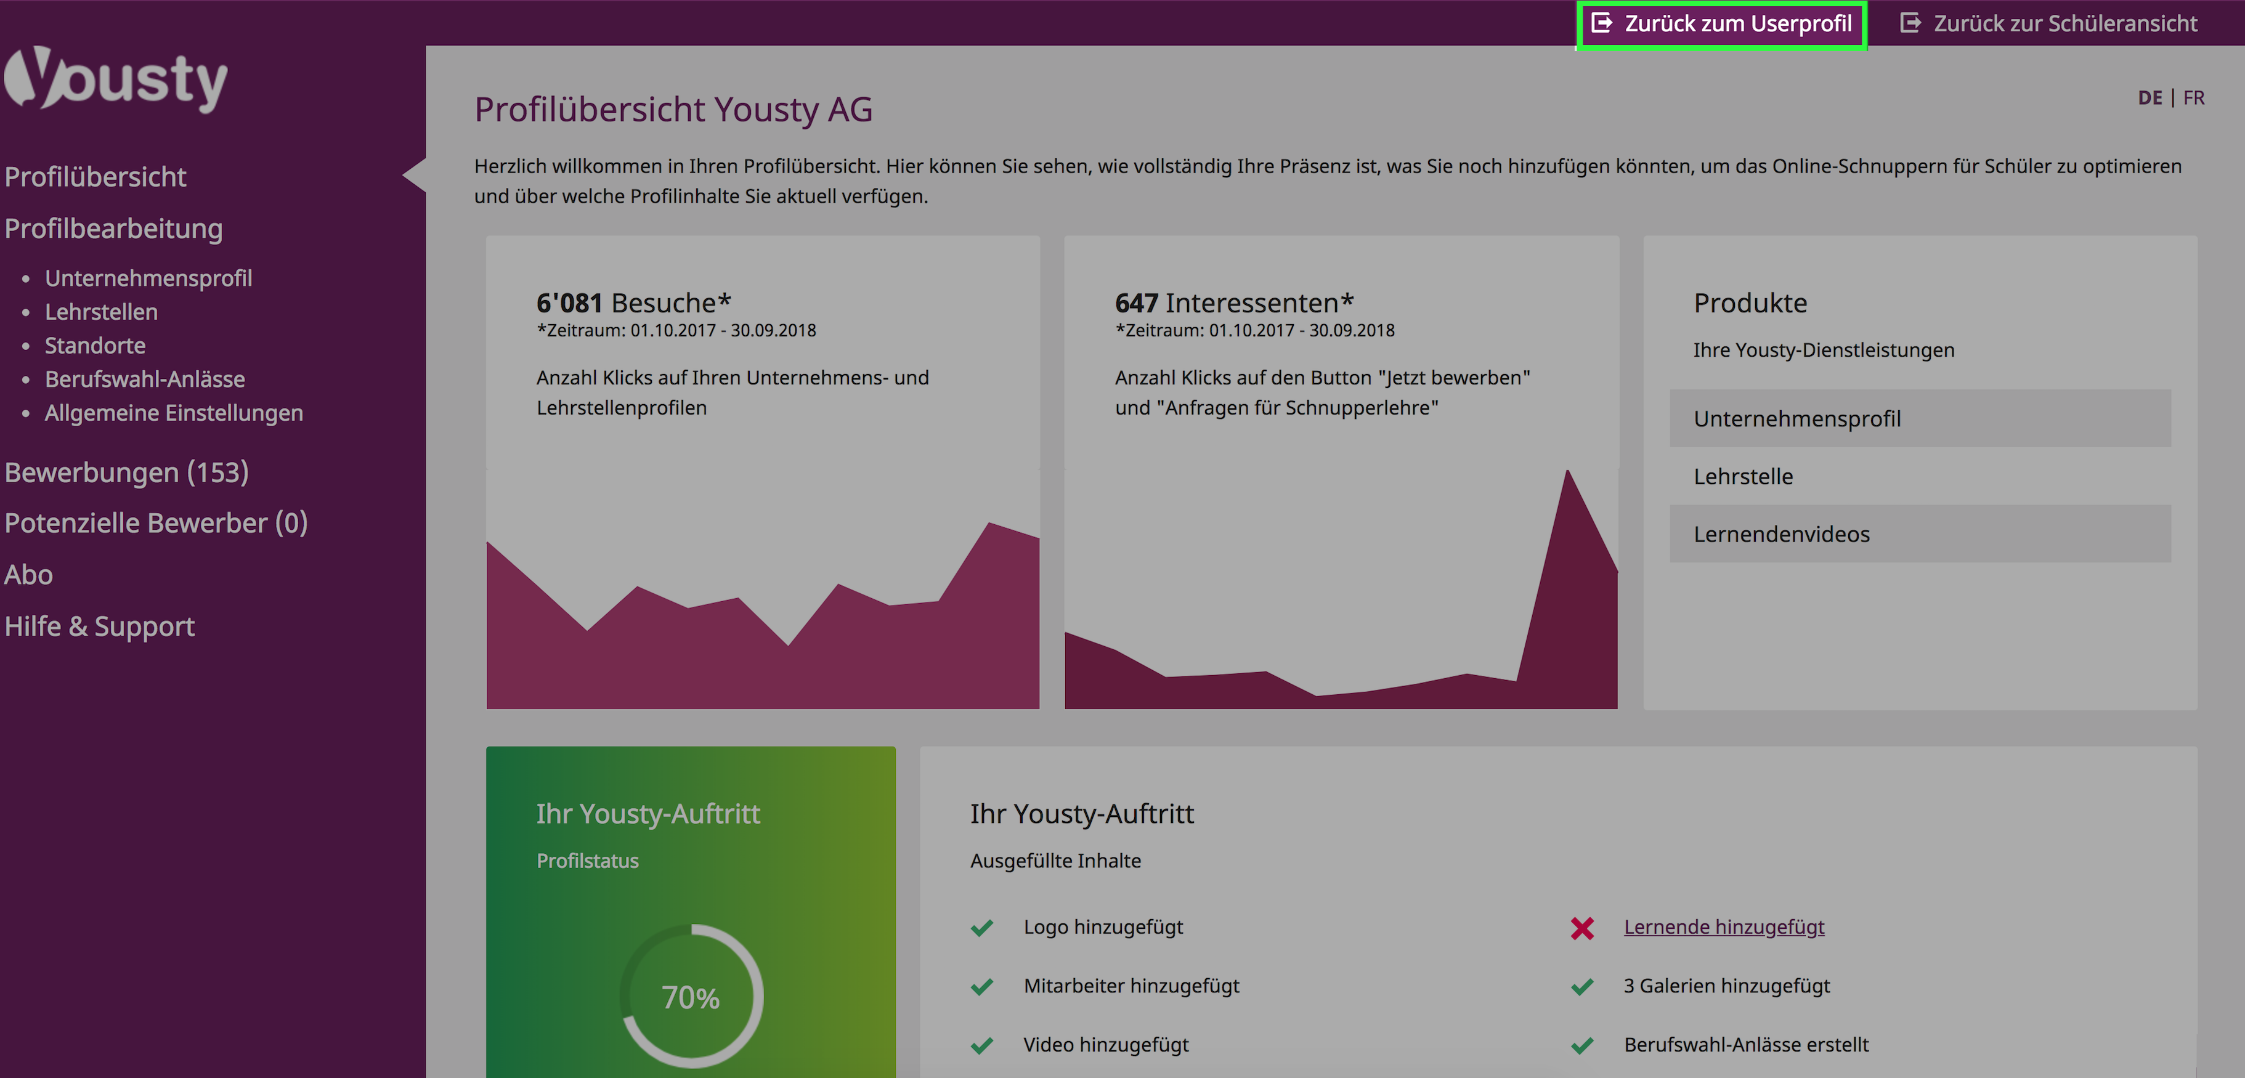Open the Lernende hinzugefügt link
2245x1078 pixels.
pos(1723,926)
